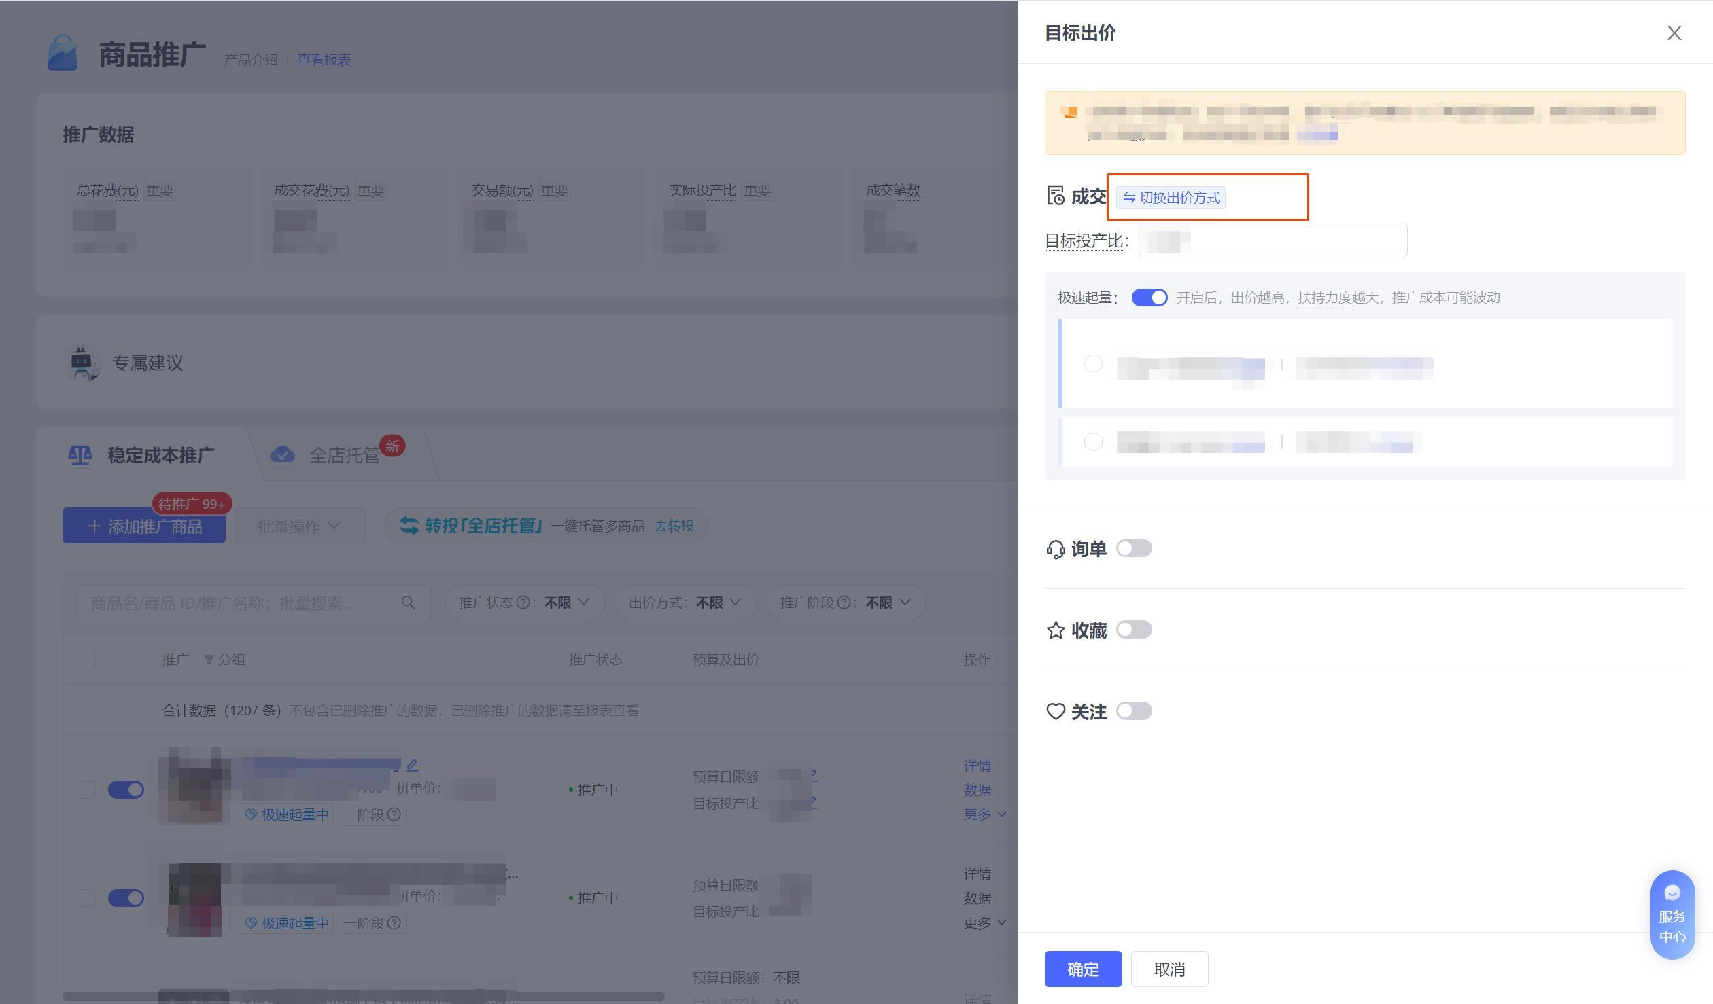This screenshot has height=1004, width=1713.
Task: Click the 推广状态 help question icon
Action: 523,603
